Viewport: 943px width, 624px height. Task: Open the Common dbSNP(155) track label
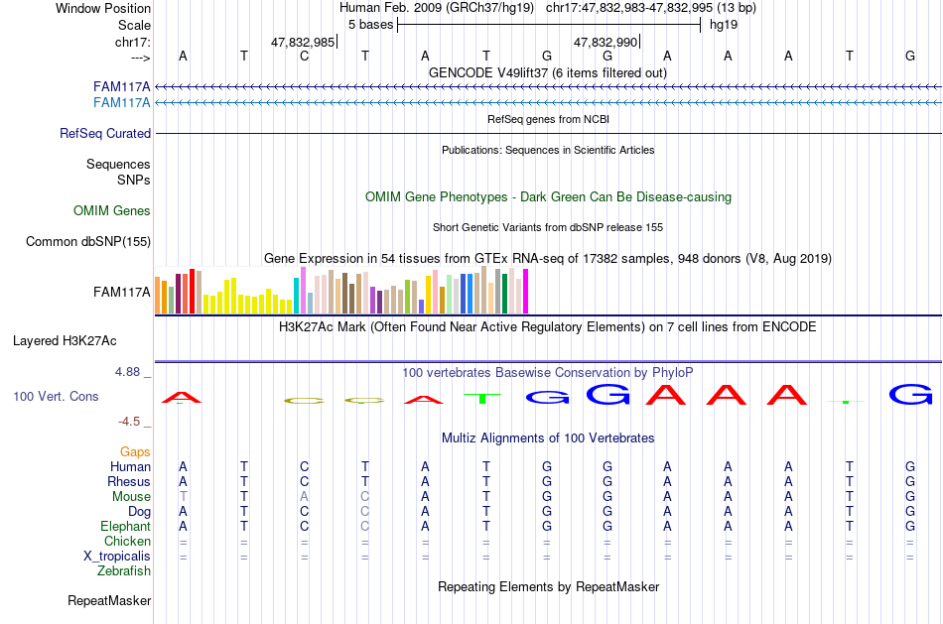[x=87, y=241]
